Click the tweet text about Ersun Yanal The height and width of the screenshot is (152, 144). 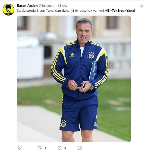pyautogui.click(x=60, y=10)
